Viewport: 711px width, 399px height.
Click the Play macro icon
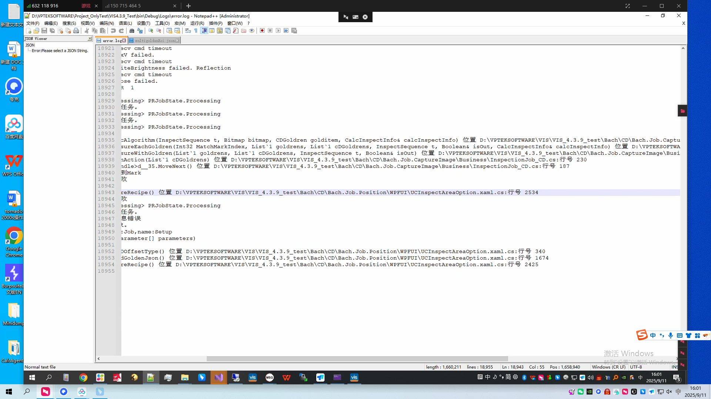[278, 31]
